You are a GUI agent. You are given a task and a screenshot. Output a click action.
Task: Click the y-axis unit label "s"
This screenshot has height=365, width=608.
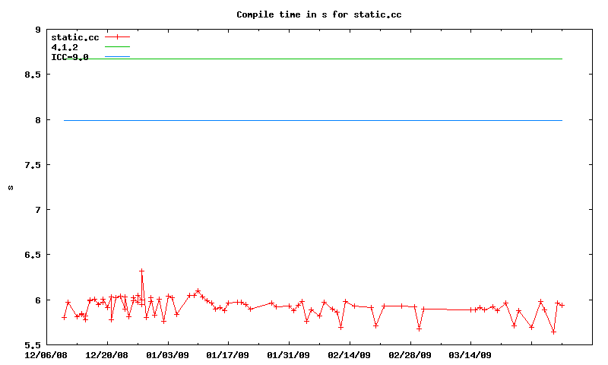[x=10, y=187]
